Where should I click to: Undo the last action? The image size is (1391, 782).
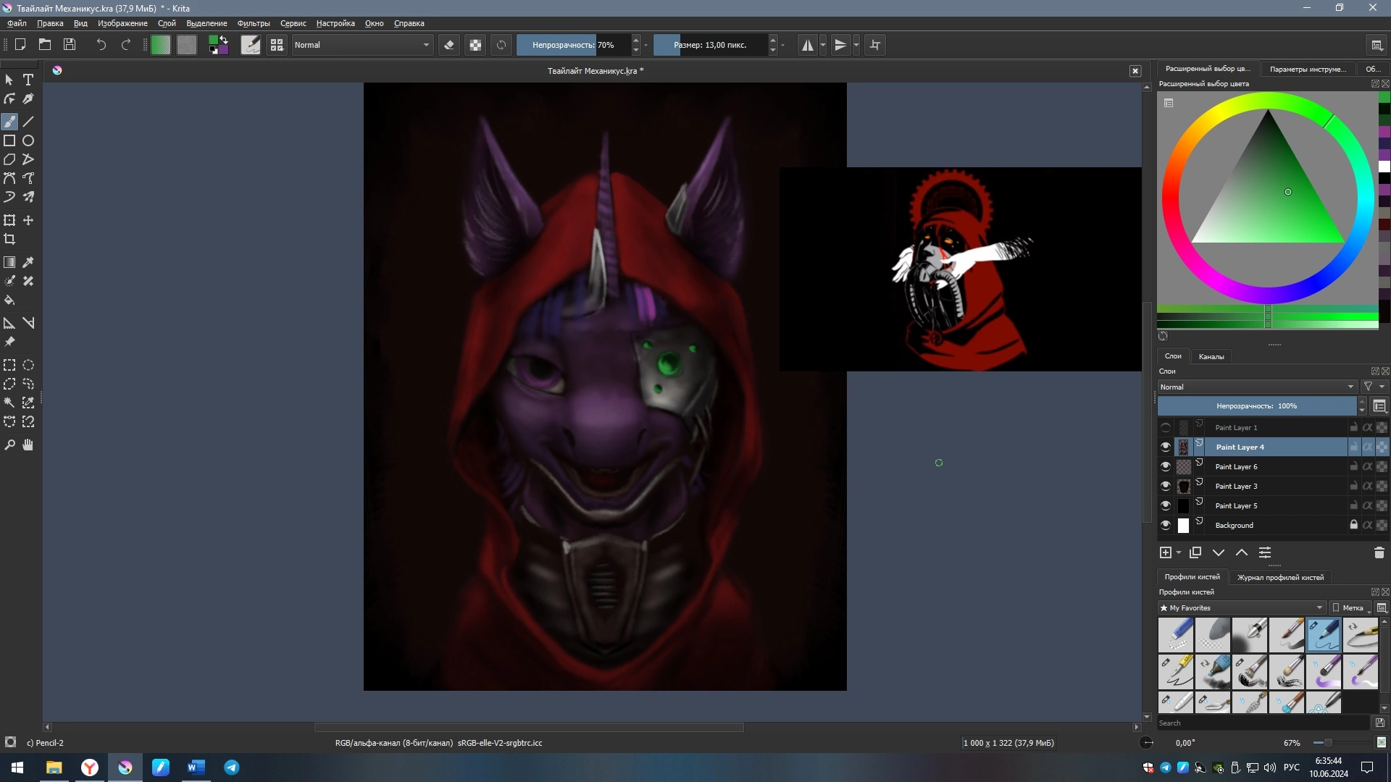click(101, 45)
